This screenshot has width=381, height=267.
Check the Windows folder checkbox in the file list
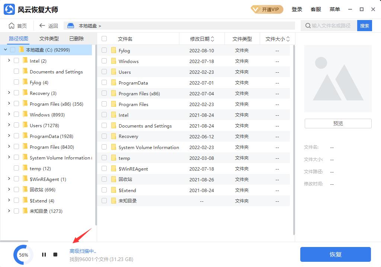point(104,61)
